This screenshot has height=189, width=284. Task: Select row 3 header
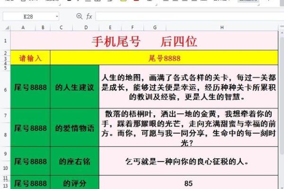click(x=5, y=59)
